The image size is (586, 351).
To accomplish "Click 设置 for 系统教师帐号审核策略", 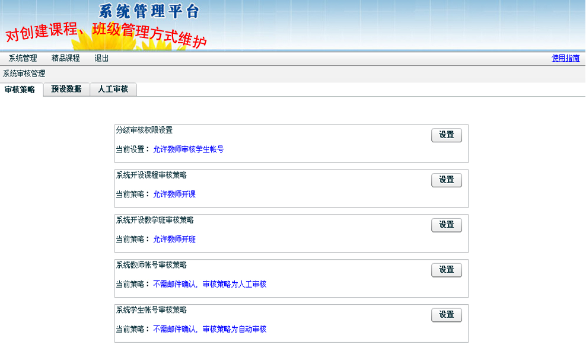I will coord(446,270).
